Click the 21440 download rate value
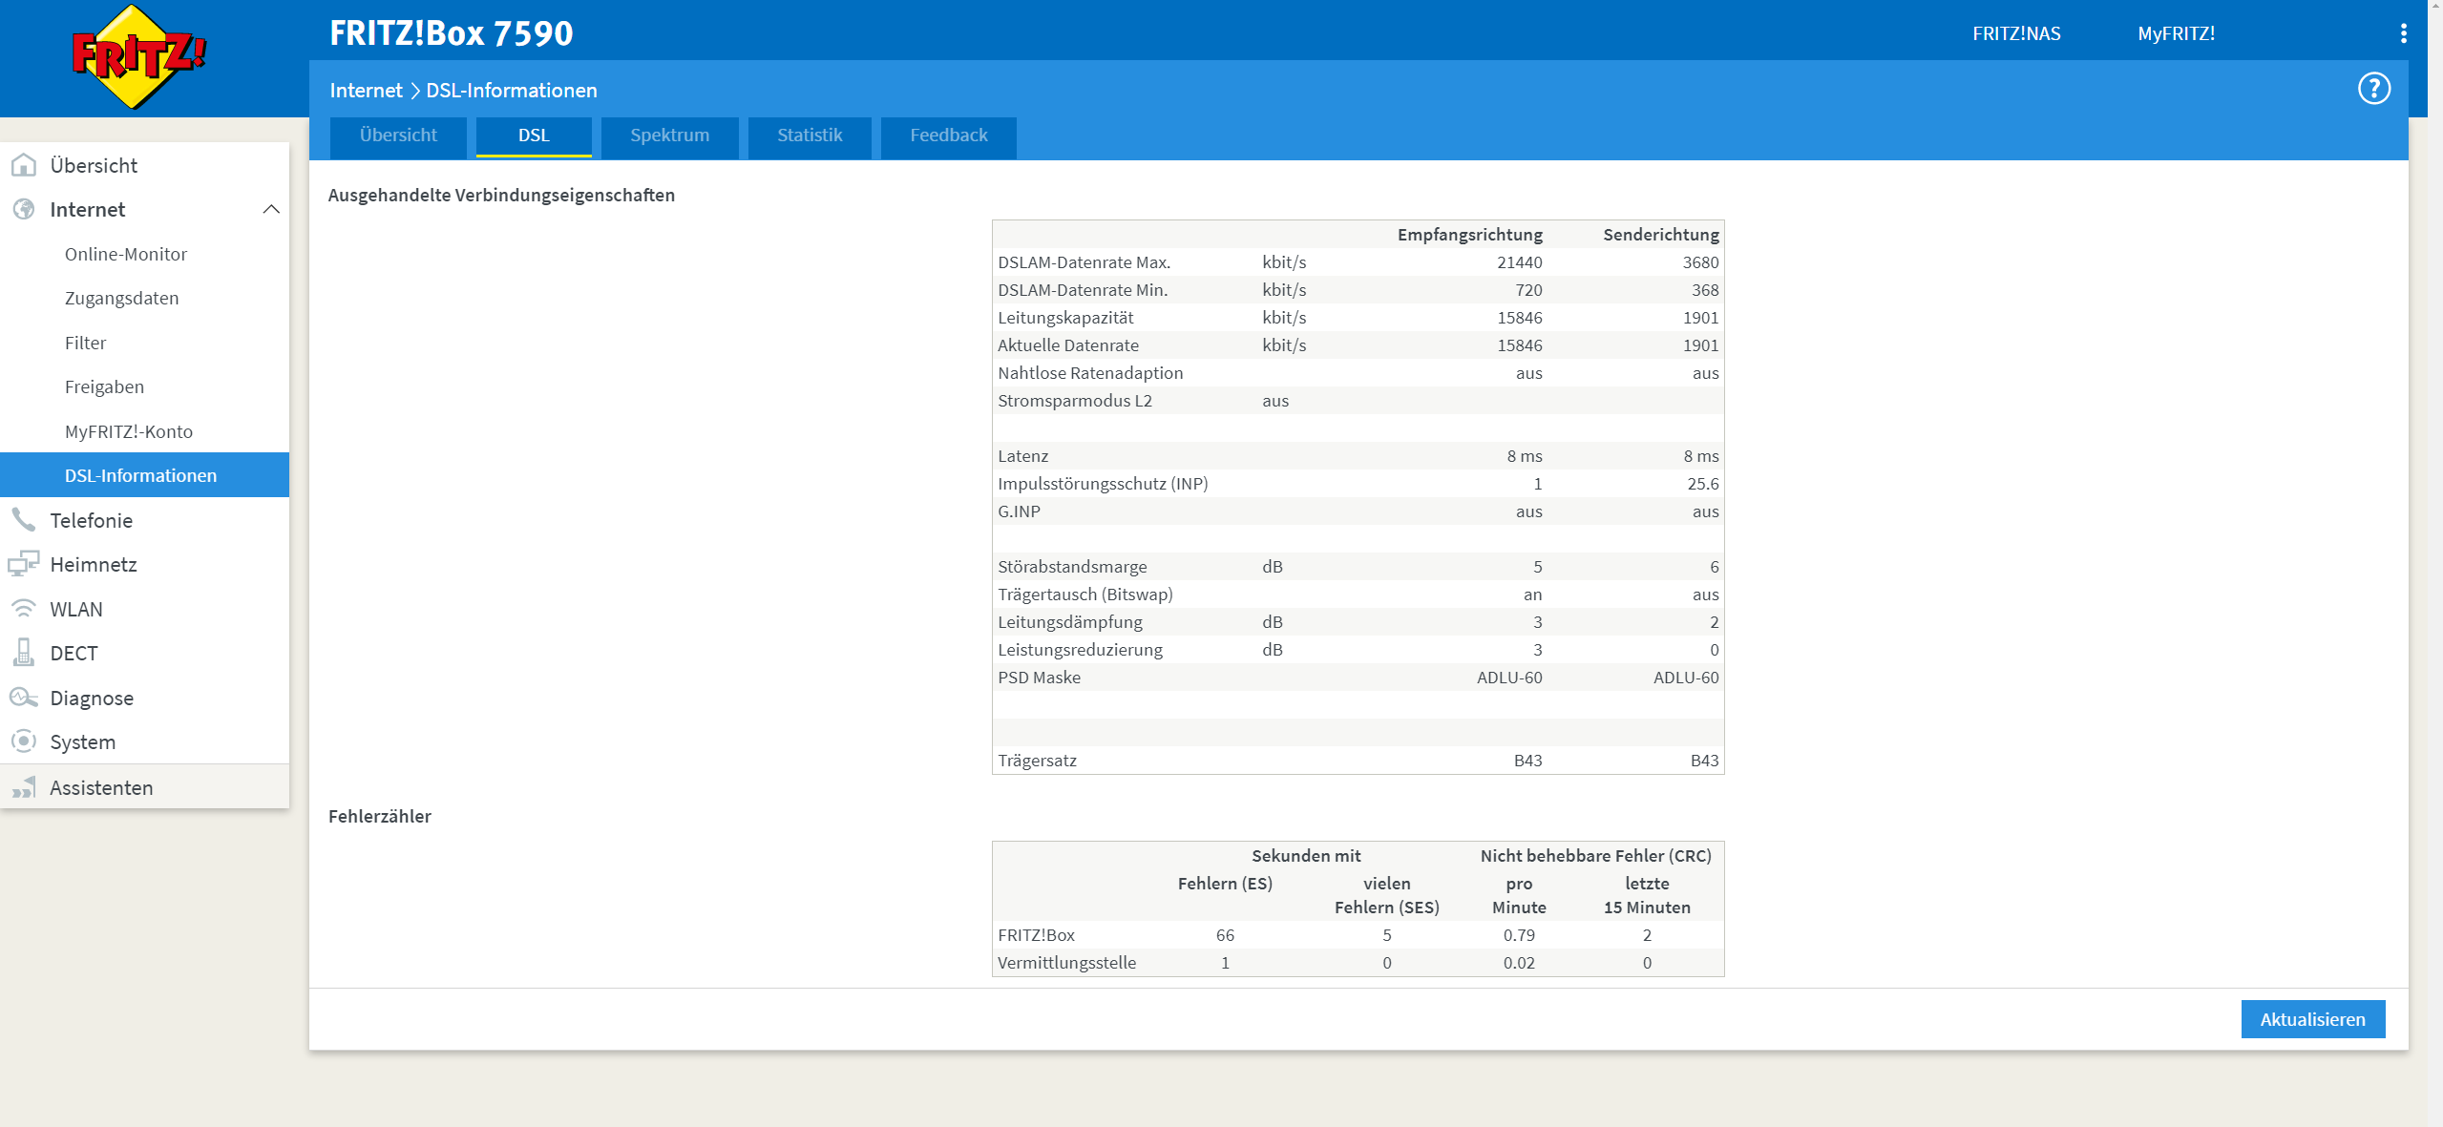 click(x=1519, y=262)
